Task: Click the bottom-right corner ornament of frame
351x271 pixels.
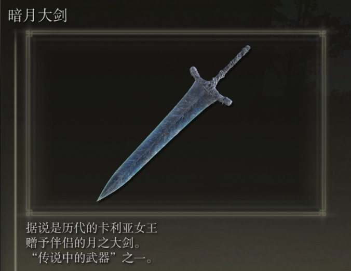Action: 322,213
